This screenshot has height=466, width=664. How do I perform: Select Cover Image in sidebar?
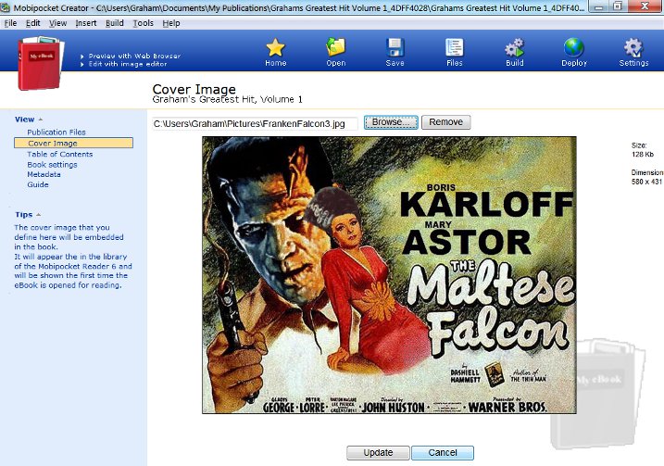(x=74, y=144)
